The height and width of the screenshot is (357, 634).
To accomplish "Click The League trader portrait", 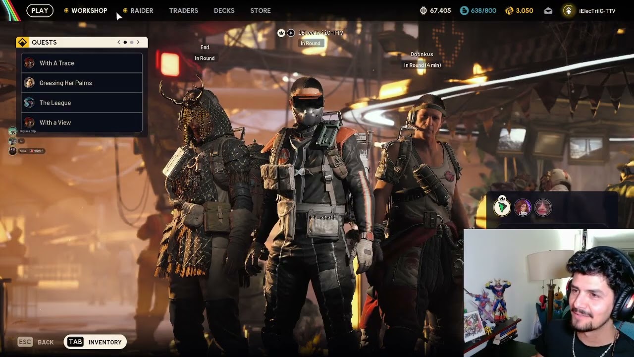I will tap(29, 103).
